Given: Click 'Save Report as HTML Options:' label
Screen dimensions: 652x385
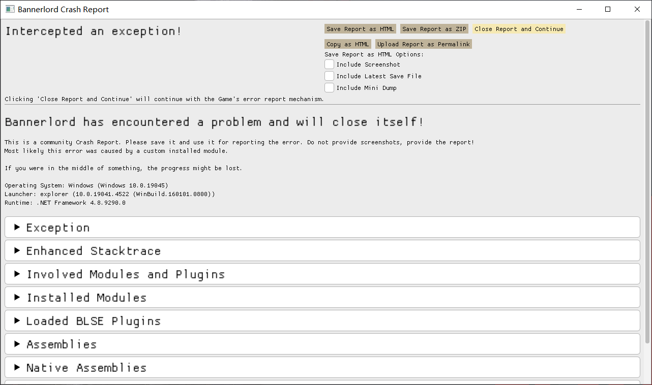Looking at the screenshot, I should tap(374, 54).
